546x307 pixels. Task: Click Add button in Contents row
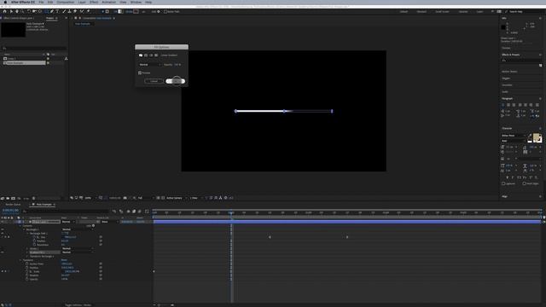click(93, 225)
